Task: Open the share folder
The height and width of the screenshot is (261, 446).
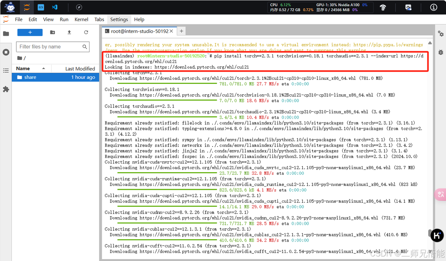Action: click(29, 77)
